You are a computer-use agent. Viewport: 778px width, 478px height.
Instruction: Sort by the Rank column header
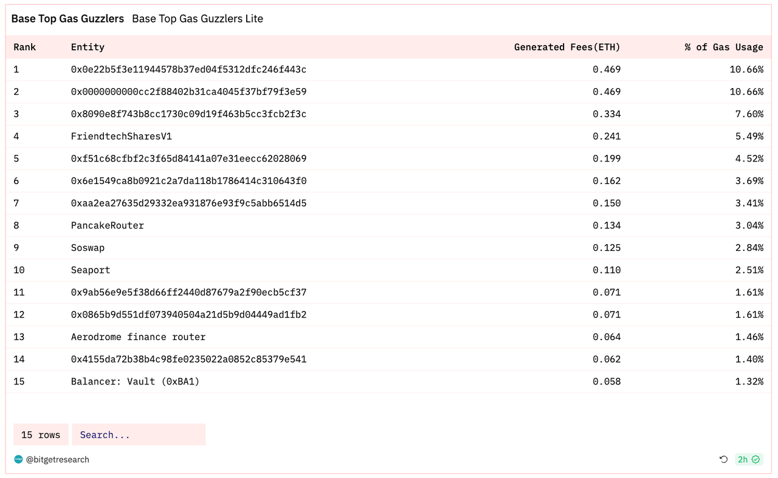pos(25,47)
